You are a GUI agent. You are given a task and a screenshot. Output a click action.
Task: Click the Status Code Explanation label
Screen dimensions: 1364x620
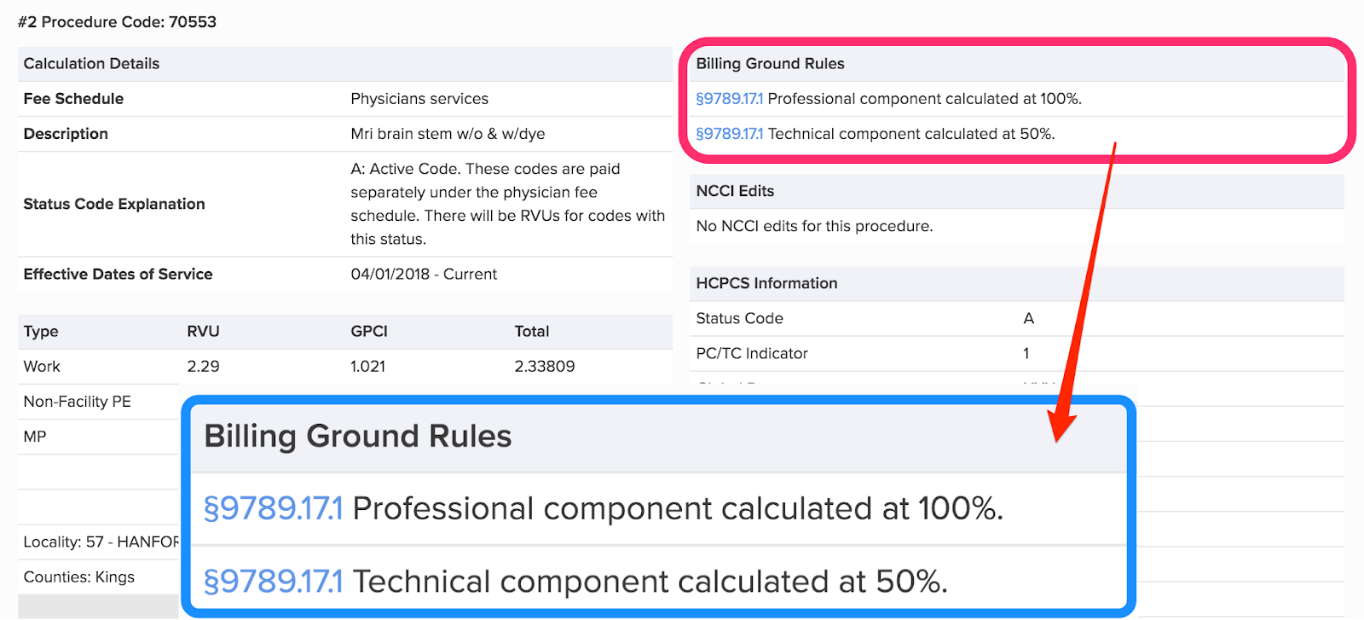coord(114,204)
